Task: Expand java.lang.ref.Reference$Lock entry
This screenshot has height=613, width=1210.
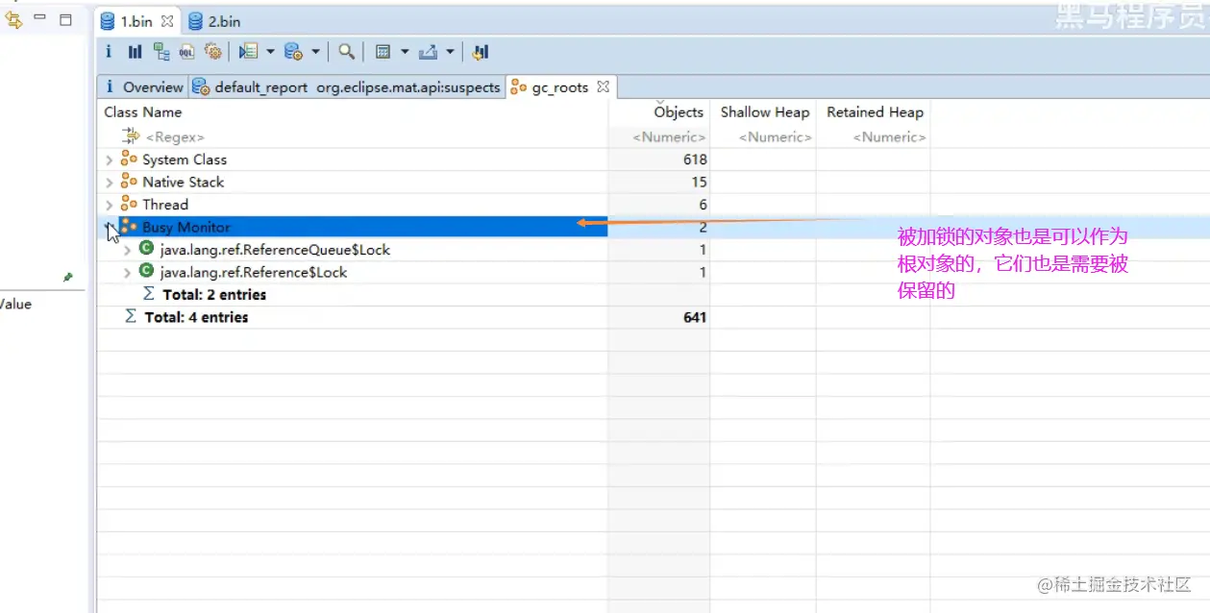Action: (x=127, y=272)
